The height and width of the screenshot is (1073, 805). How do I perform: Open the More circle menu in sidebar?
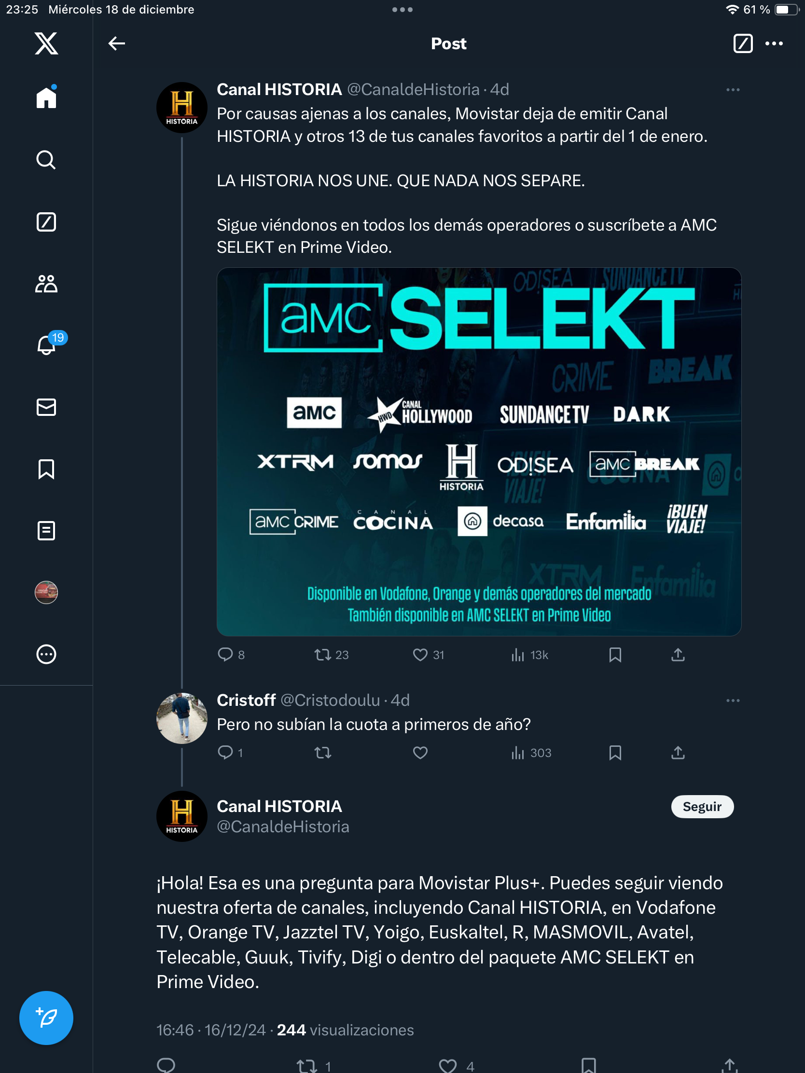coord(46,654)
